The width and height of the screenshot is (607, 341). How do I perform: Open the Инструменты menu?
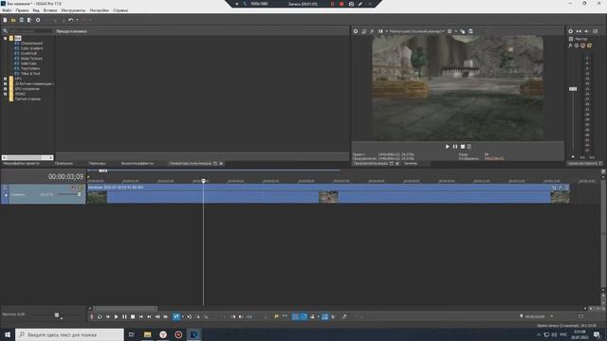pyautogui.click(x=73, y=10)
